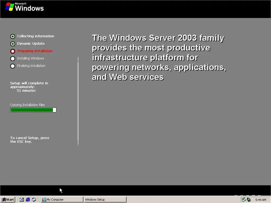
Task: Click the "51 minutes" time estimate
Action: coord(26,90)
